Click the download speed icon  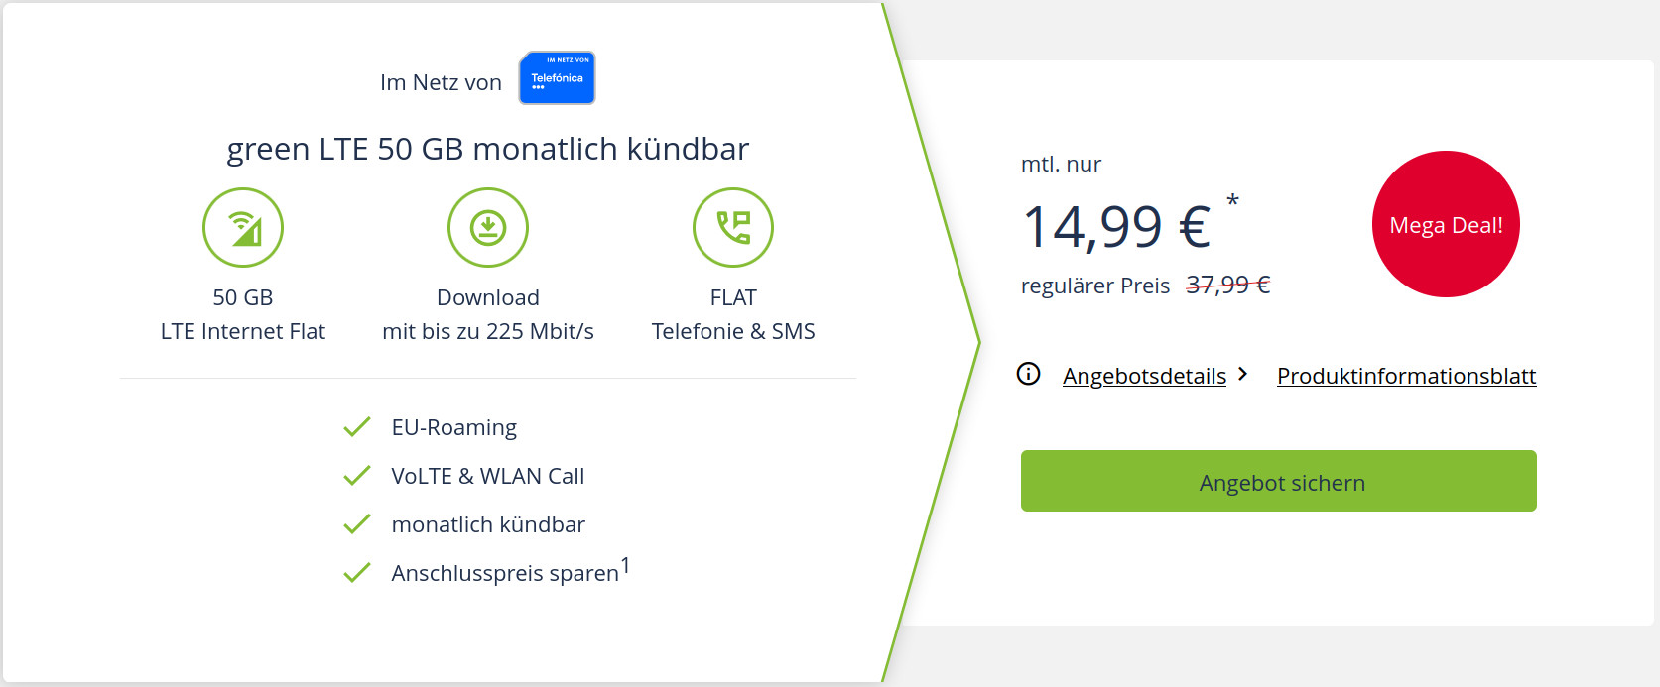click(x=488, y=228)
